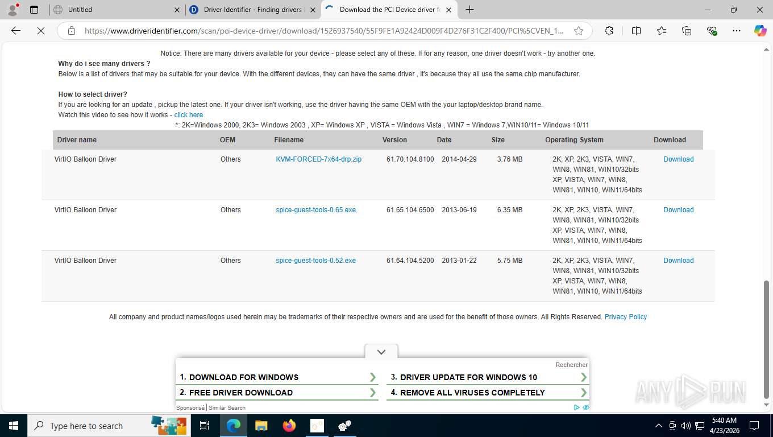Open the volume control tray icon
The image size is (773, 437).
tap(685, 426)
